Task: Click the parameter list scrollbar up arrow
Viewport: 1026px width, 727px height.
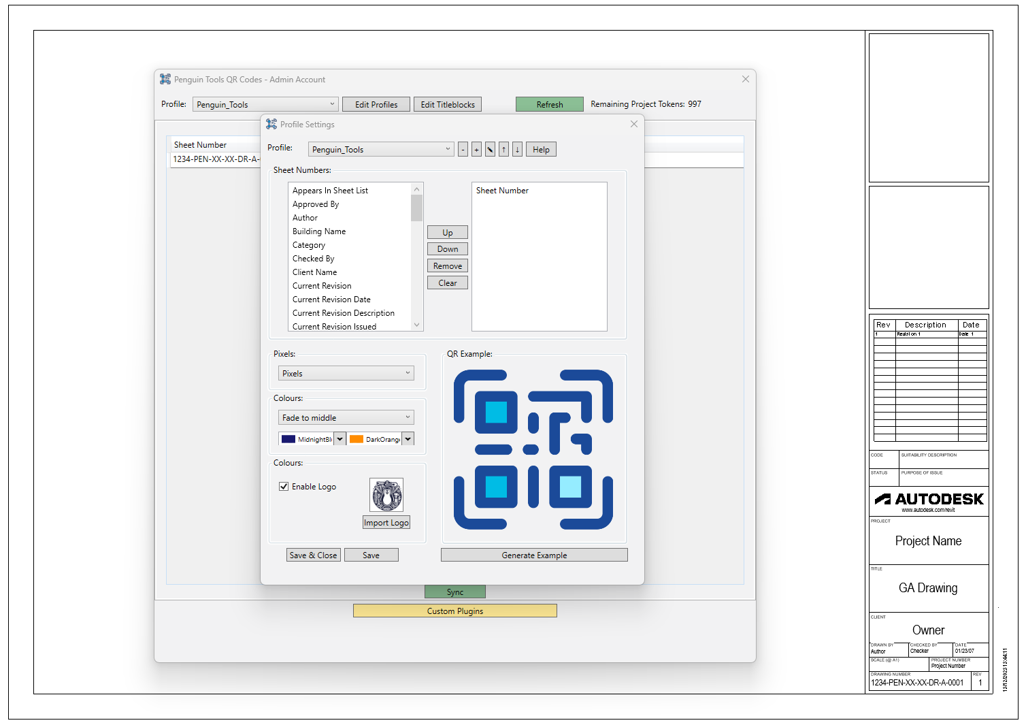Action: (417, 189)
